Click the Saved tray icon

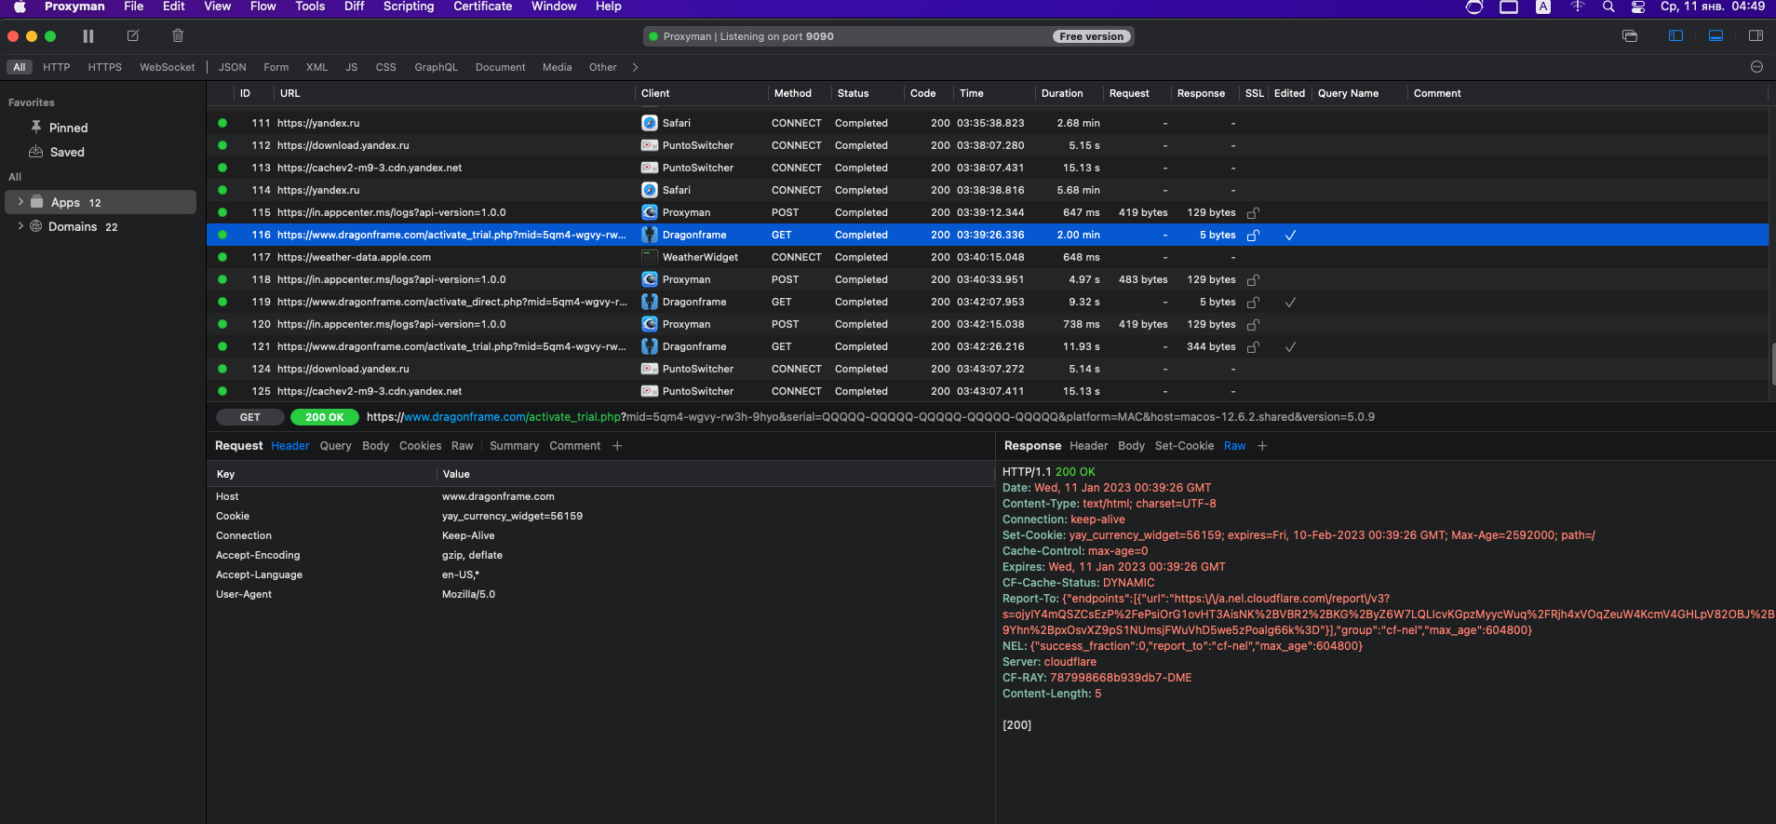click(x=36, y=152)
